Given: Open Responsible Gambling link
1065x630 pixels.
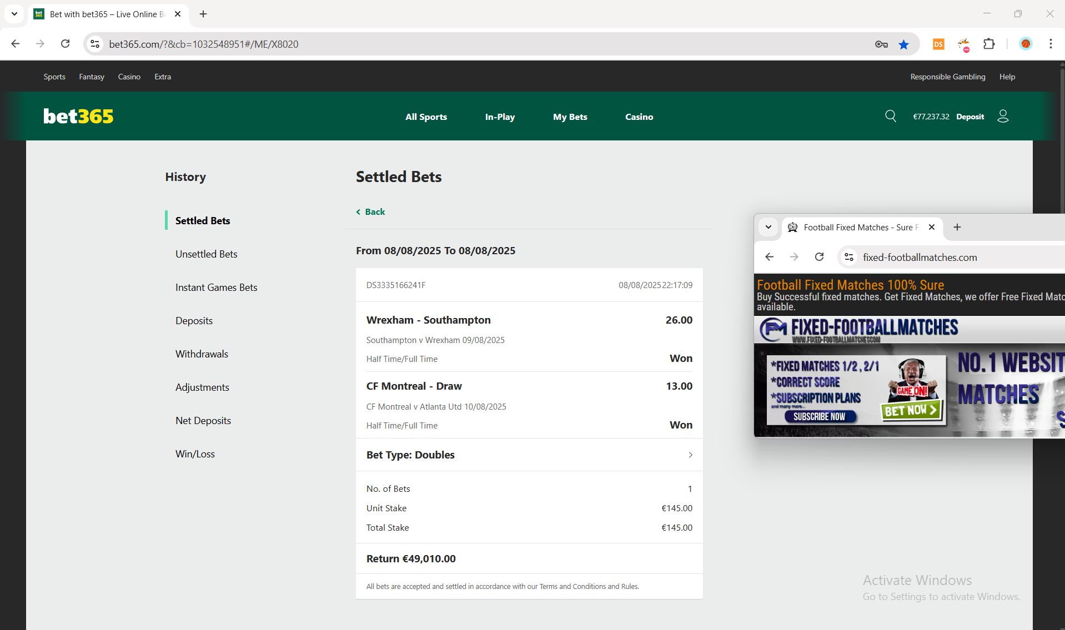Looking at the screenshot, I should [x=948, y=77].
